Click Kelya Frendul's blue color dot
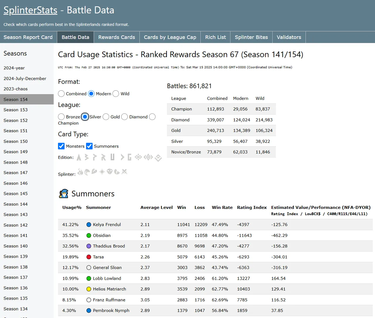This screenshot has width=375, height=318. [x=89, y=225]
